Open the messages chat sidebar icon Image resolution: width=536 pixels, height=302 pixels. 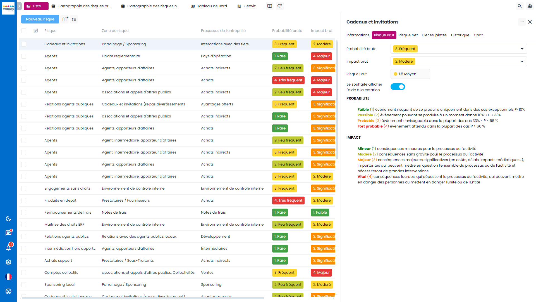tap(8, 233)
